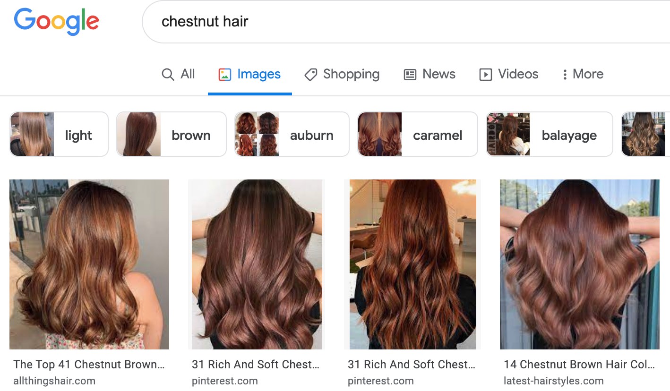Image resolution: width=670 pixels, height=391 pixels.
Task: Click the Images tab picture icon
Action: coord(225,75)
